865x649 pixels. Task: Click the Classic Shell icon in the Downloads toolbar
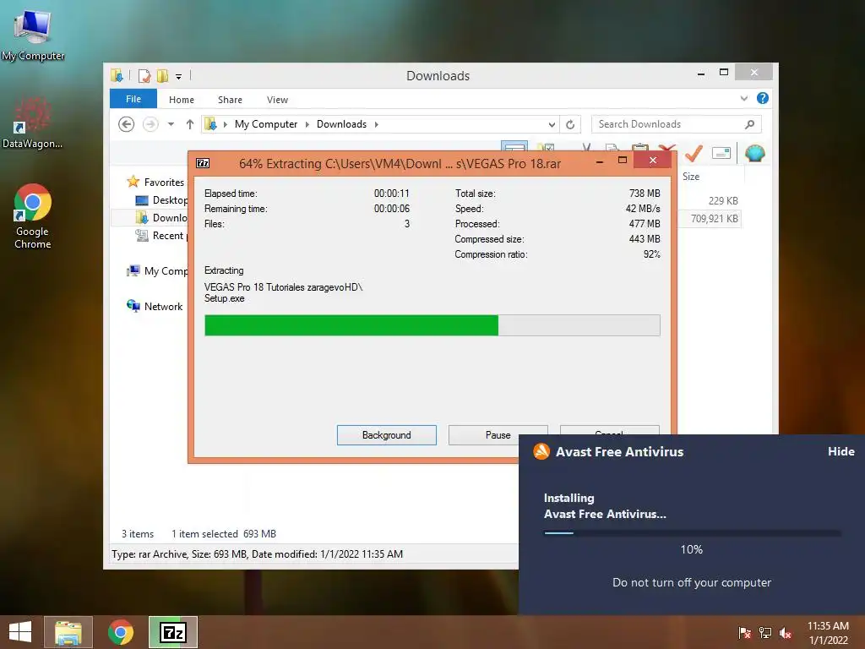pyautogui.click(x=754, y=153)
